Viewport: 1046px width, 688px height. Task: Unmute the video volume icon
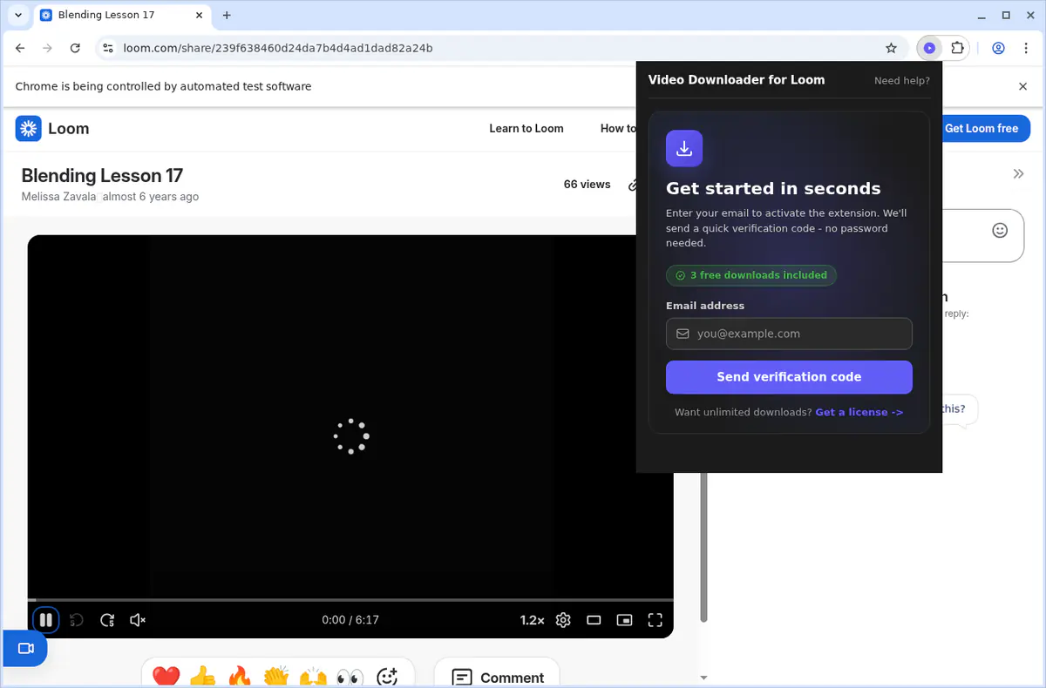pyautogui.click(x=138, y=620)
